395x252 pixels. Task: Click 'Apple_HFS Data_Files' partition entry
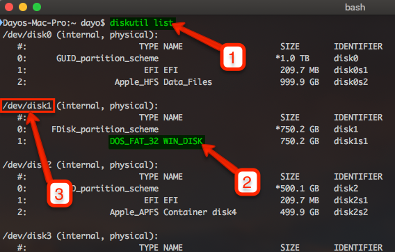[163, 82]
